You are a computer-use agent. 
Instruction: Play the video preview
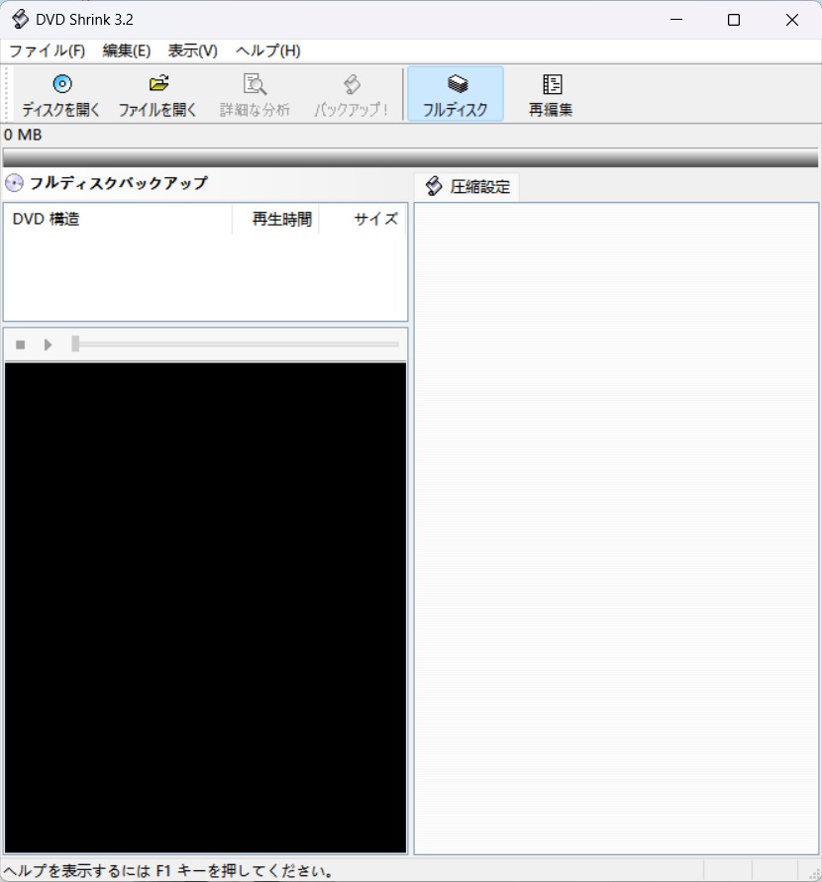[48, 344]
